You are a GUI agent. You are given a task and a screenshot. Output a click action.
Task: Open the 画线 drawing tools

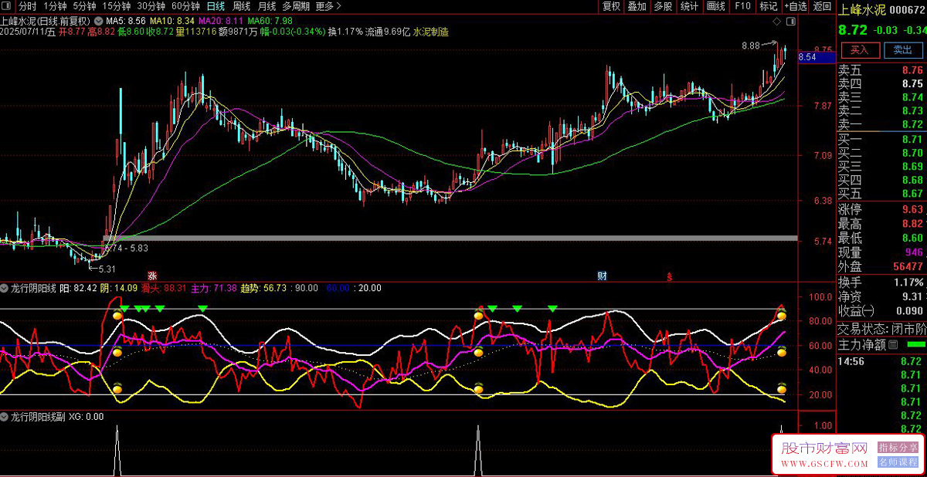tap(715, 6)
